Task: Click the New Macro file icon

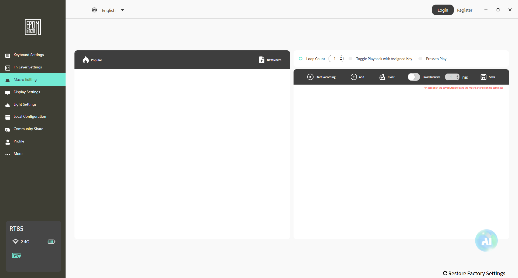Action: 262,60
